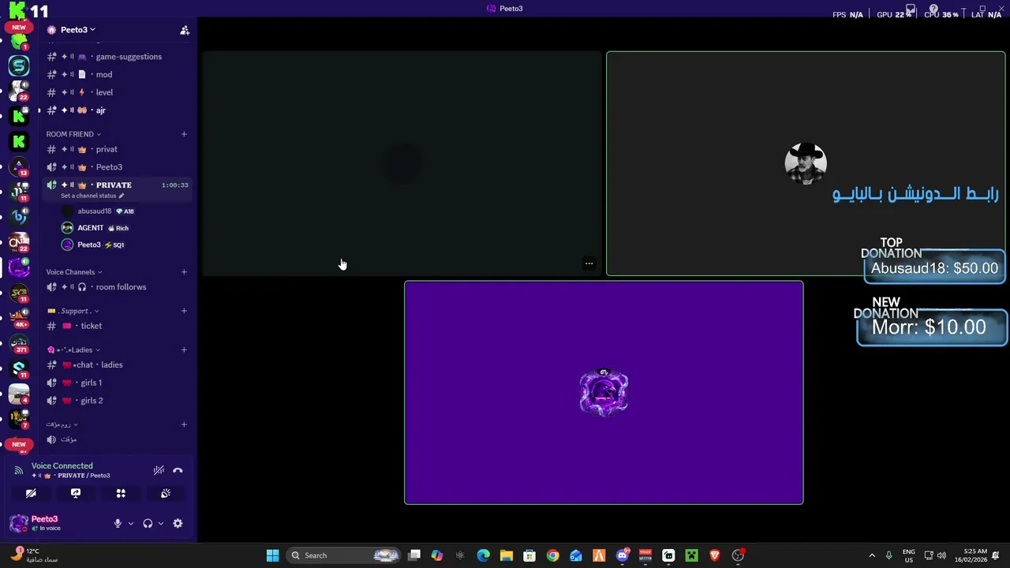Open the ticket channel
1010x568 pixels.
click(x=118, y=326)
